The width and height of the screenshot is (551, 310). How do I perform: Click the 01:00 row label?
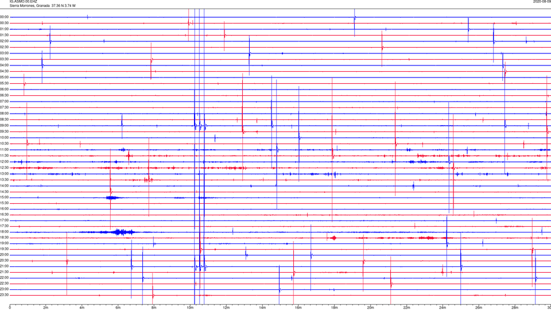point(5,29)
